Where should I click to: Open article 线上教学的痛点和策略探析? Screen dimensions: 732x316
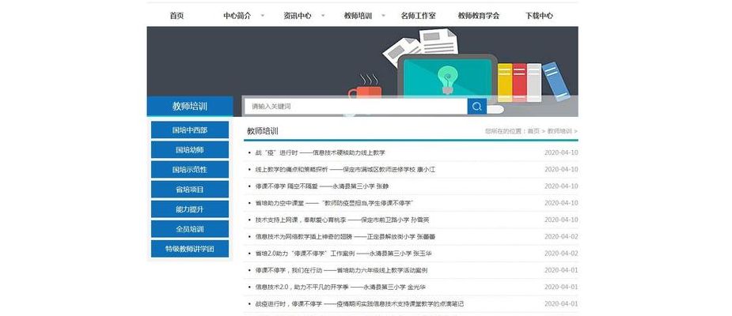pos(345,169)
